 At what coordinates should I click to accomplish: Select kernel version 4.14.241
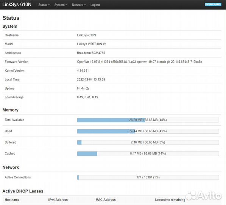83,71
